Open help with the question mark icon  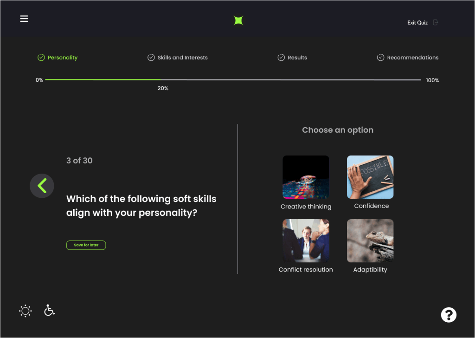pos(449,315)
